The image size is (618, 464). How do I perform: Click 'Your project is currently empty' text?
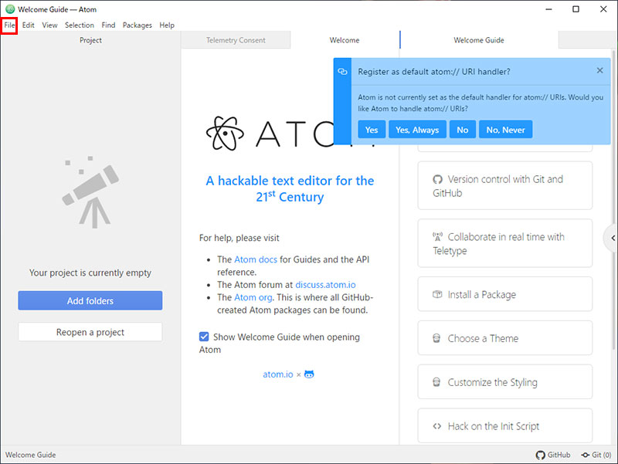pos(90,273)
